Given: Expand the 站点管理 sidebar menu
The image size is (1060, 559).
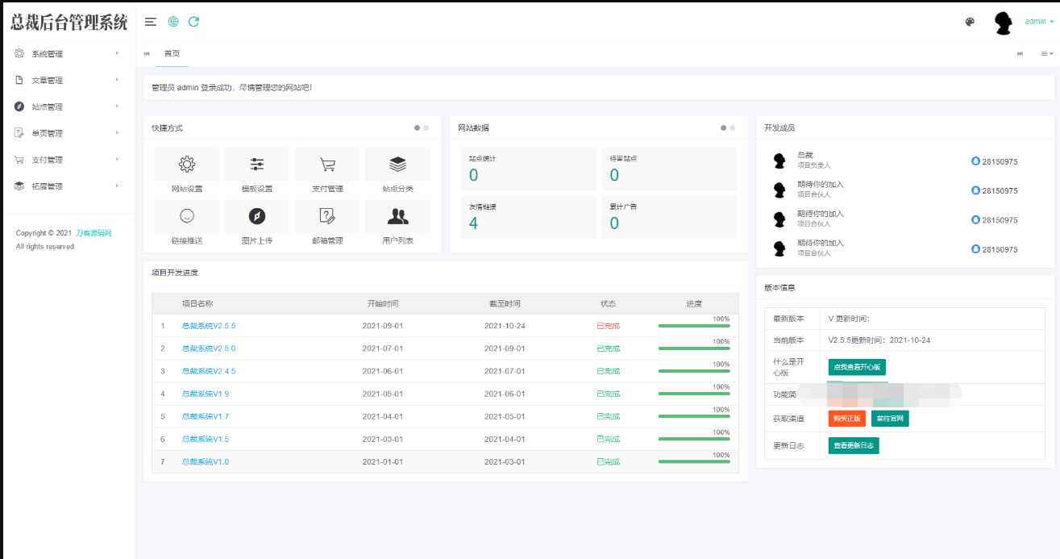Looking at the screenshot, I should point(68,106).
